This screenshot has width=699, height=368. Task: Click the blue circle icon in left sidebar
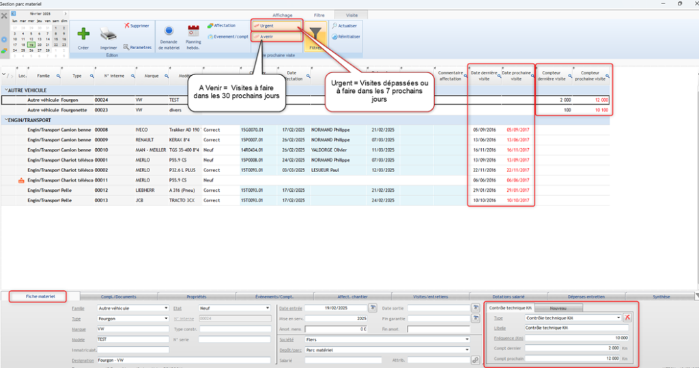[x=4, y=39]
